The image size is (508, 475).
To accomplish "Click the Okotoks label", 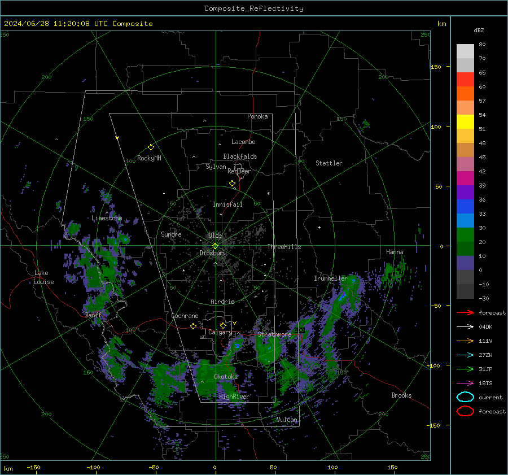I will (226, 377).
